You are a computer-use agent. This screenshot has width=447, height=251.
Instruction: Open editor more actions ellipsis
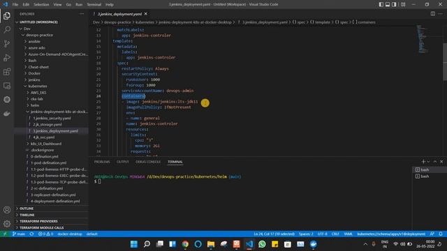441,14
